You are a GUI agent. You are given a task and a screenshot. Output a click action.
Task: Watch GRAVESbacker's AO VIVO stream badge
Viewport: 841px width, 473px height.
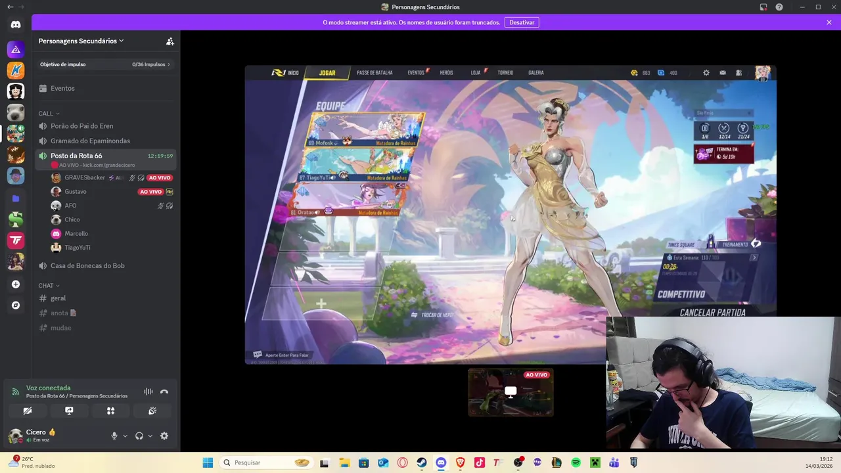[x=160, y=177]
